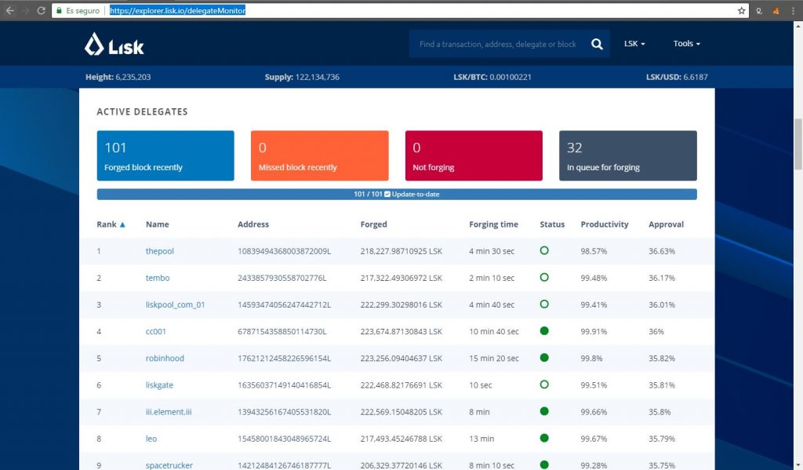Click the LSK/BTC price
The width and height of the screenshot is (803, 470).
(510, 77)
